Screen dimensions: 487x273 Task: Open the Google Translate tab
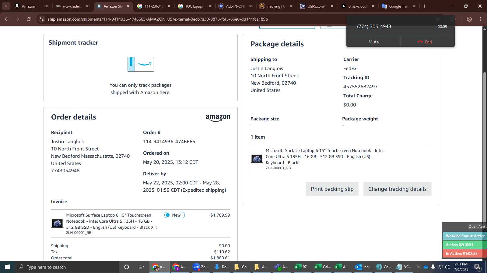pyautogui.click(x=398, y=6)
